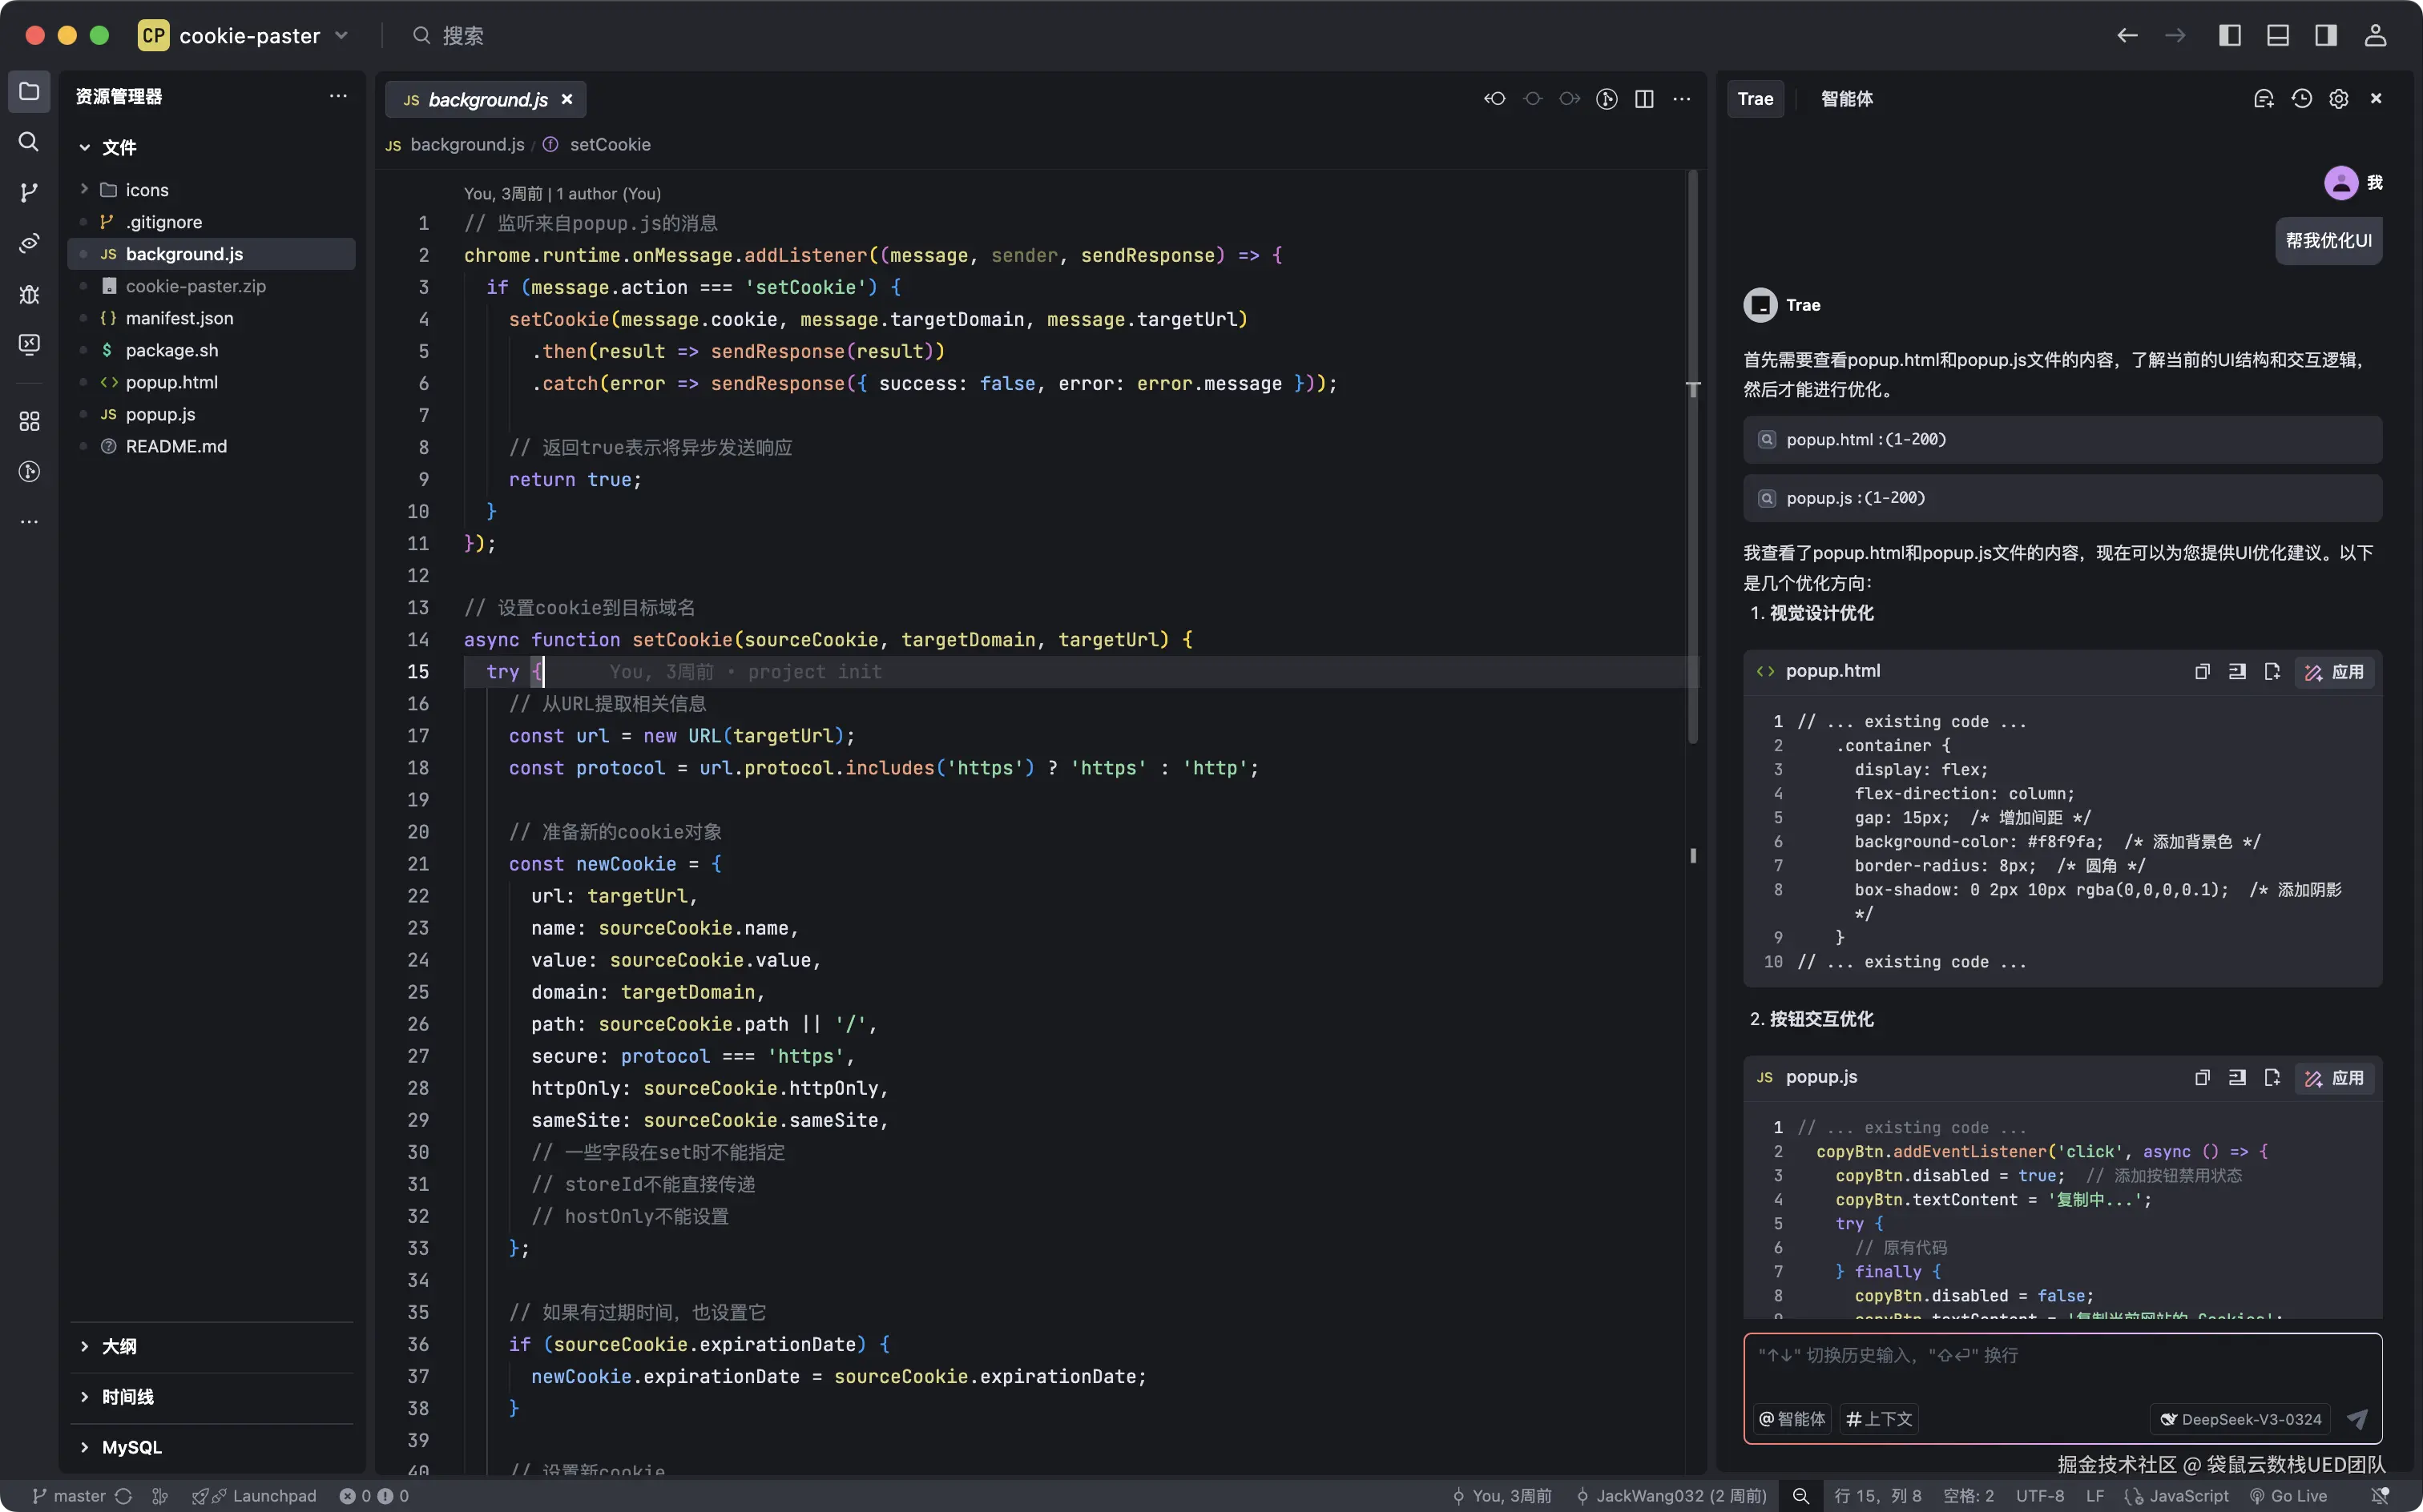This screenshot has height=1512, width=2423.
Task: Open Source Control view in sidebar
Action: 29,192
